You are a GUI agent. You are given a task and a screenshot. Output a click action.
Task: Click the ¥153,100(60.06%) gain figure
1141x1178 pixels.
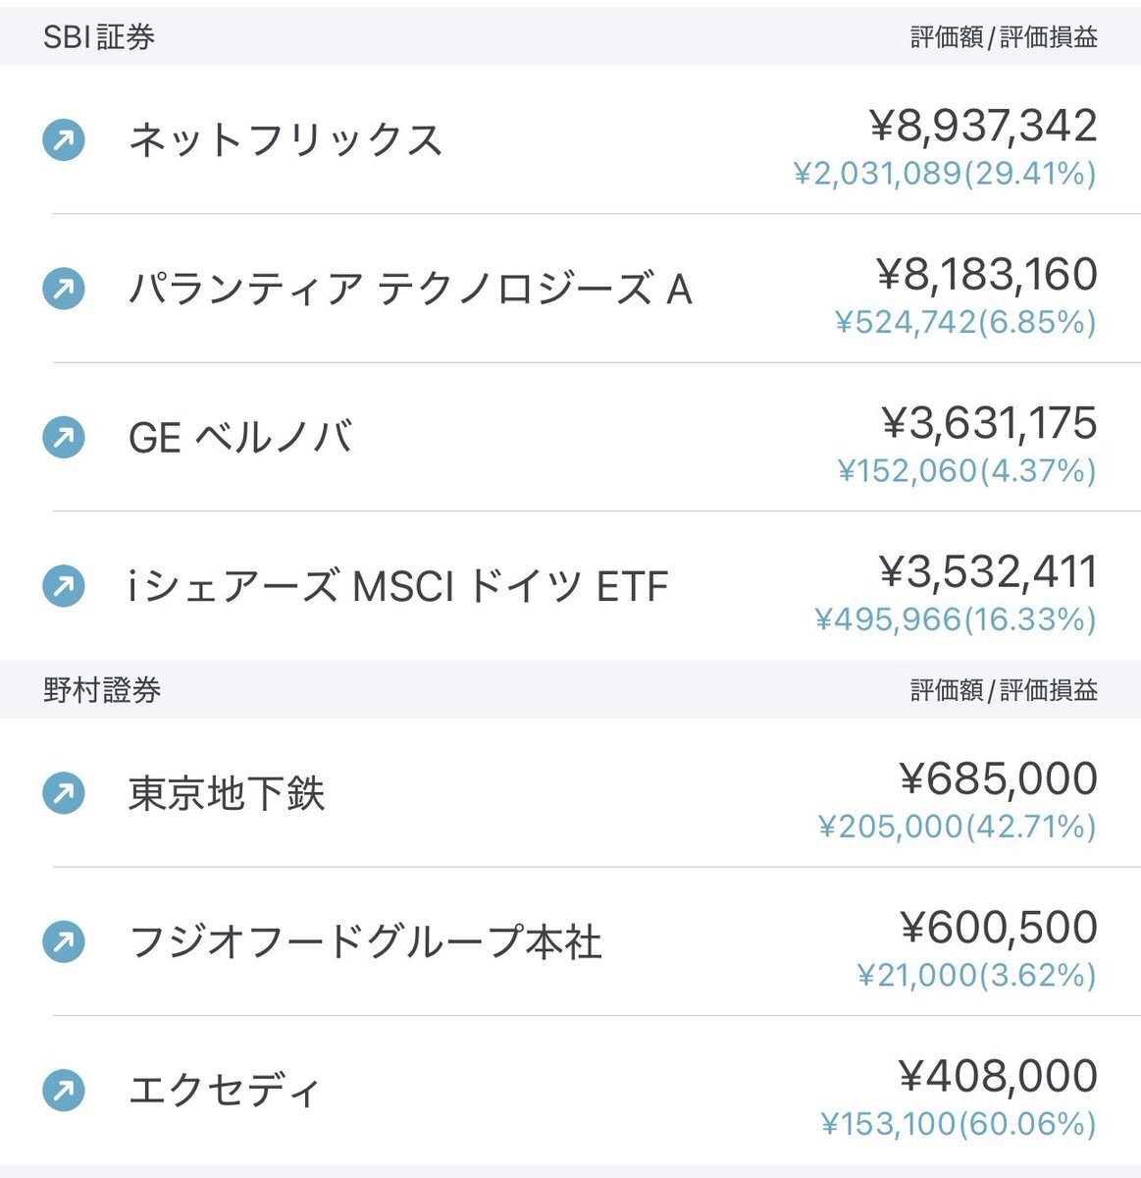(x=959, y=1123)
